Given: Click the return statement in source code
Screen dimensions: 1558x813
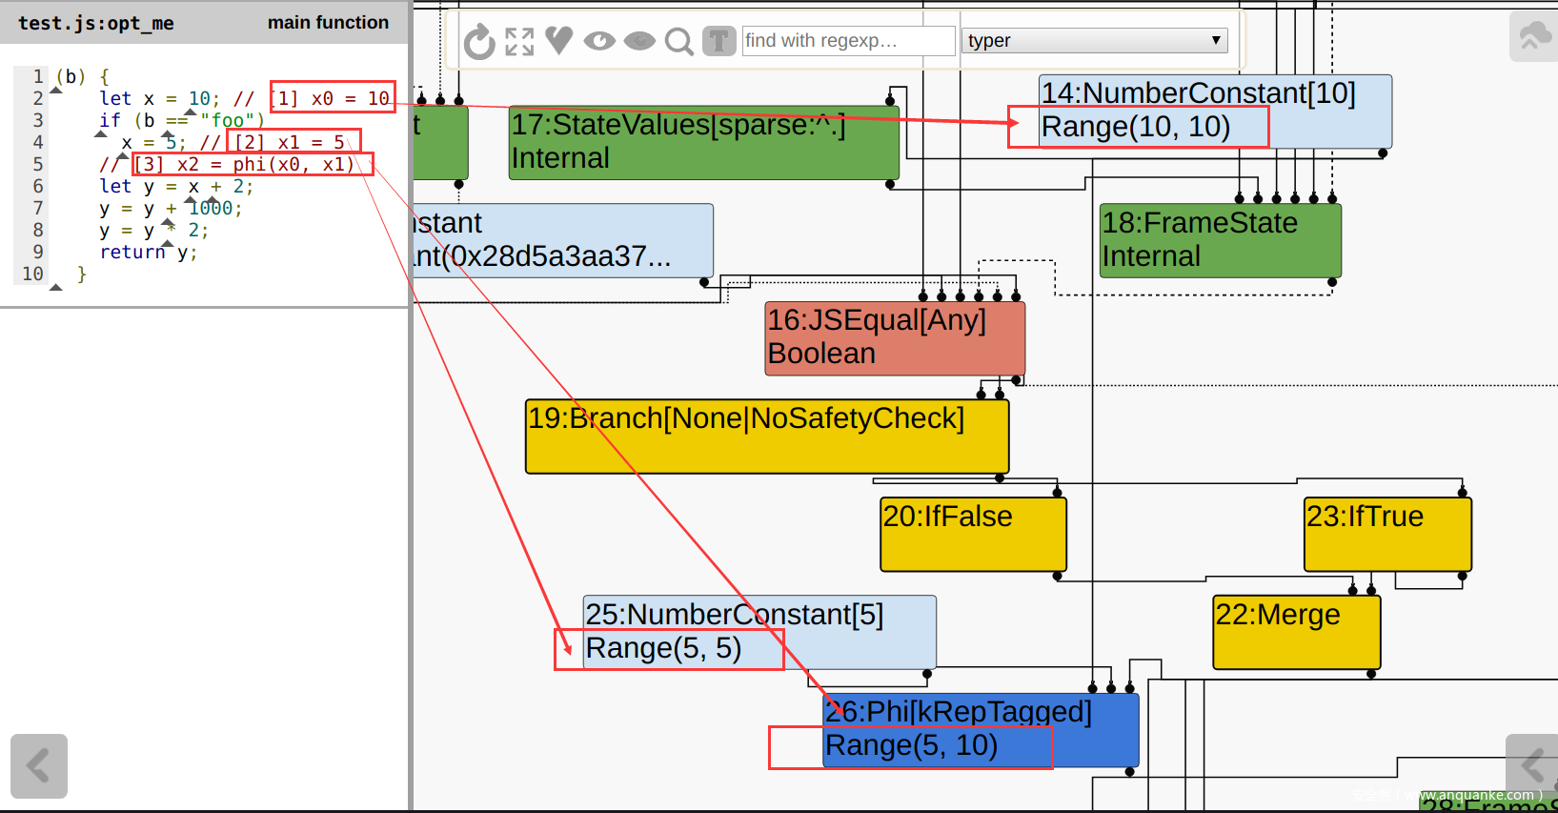Looking at the screenshot, I should tap(132, 253).
